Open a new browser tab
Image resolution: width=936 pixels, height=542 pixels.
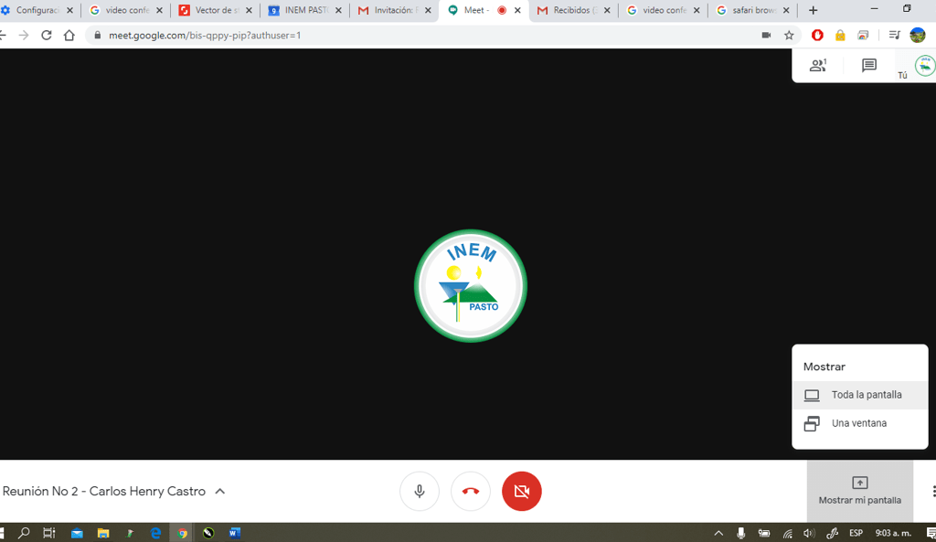(x=813, y=10)
